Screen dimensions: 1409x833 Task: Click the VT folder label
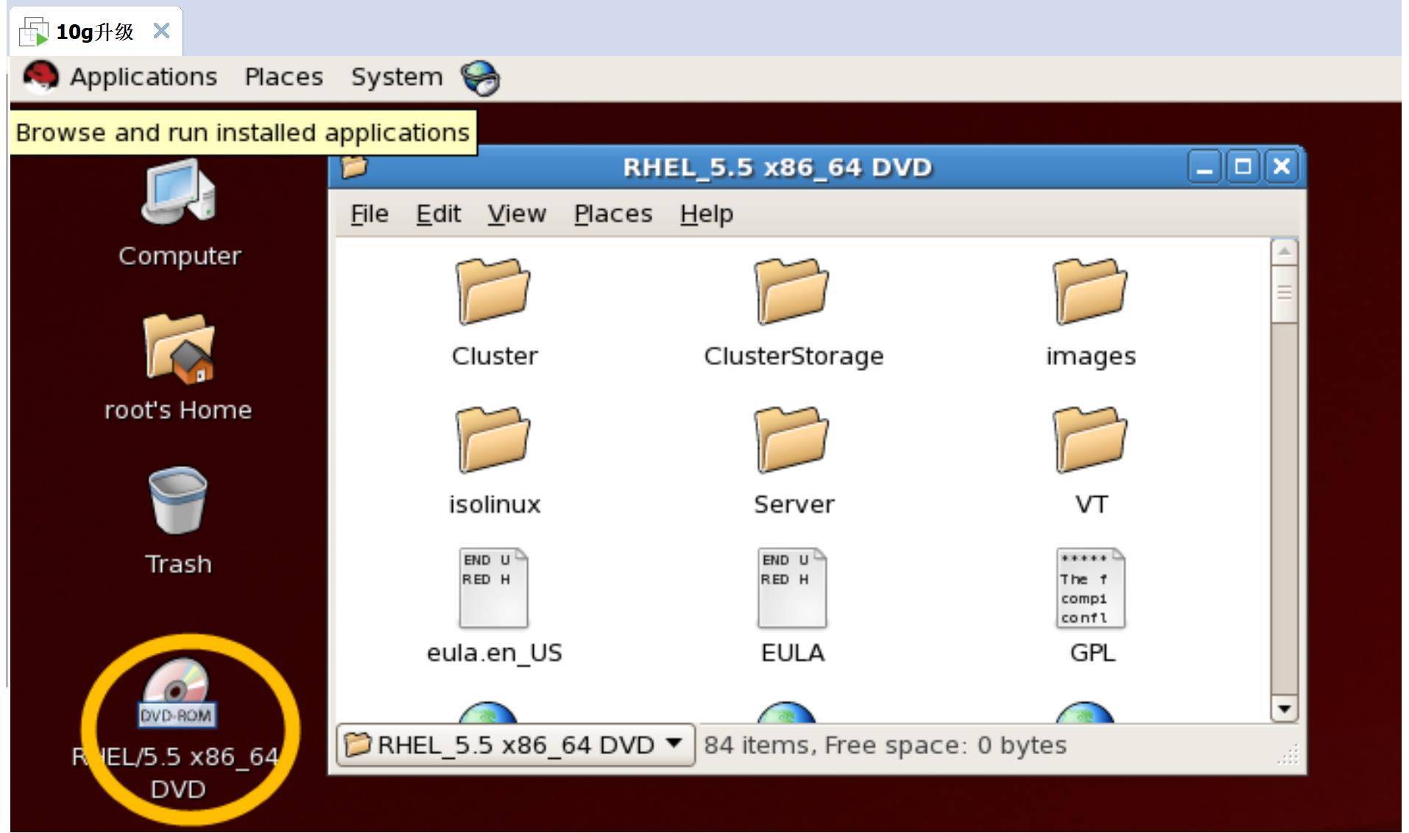1091,505
